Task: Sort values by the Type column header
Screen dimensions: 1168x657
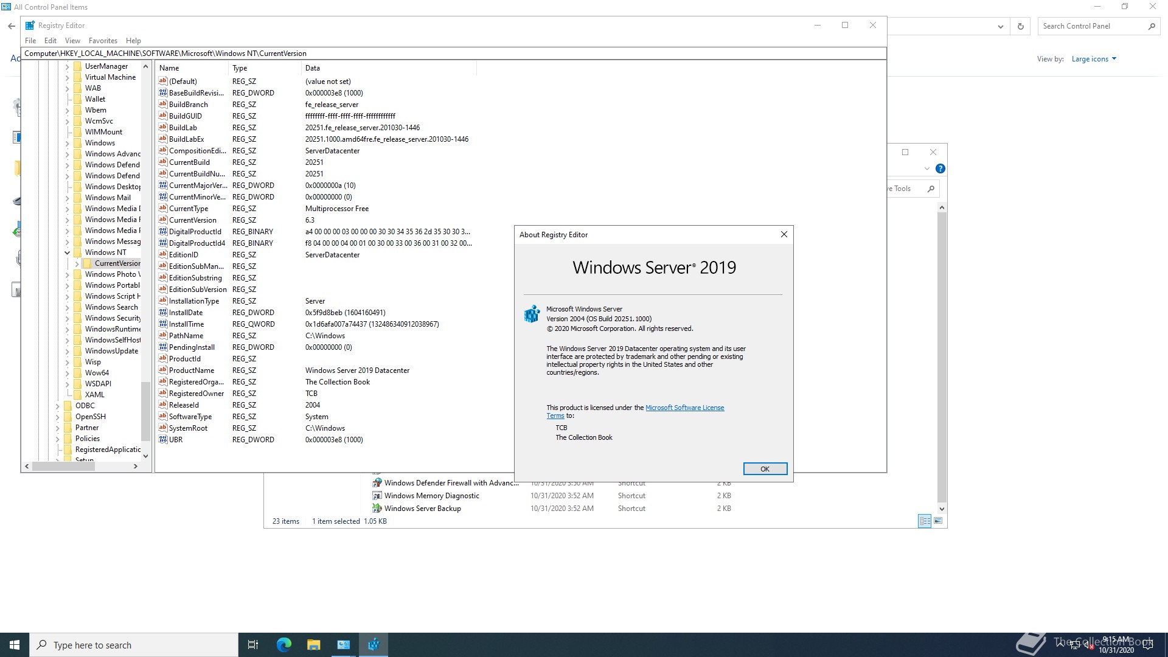Action: coord(265,68)
